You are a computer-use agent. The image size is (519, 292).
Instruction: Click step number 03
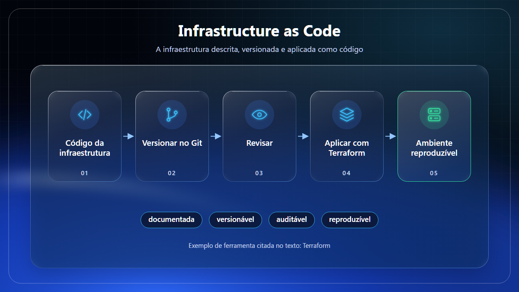click(259, 173)
